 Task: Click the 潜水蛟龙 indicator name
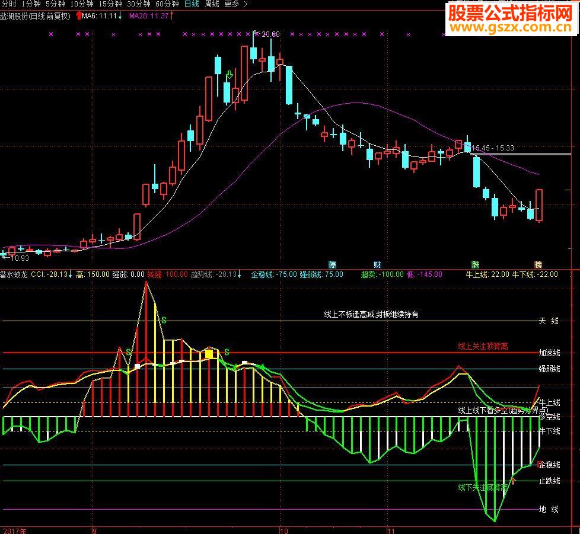[14, 274]
